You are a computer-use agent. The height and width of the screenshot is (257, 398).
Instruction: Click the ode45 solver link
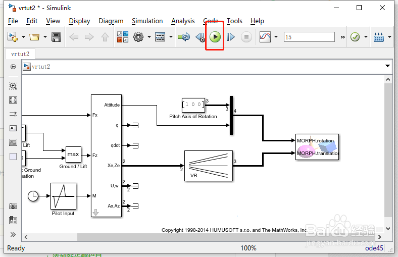(x=374, y=248)
